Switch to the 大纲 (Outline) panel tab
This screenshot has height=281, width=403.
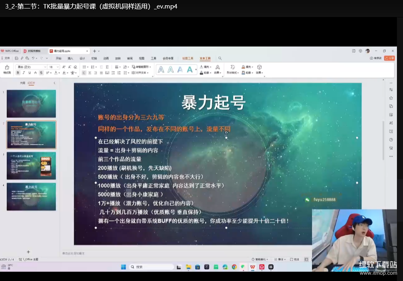click(22, 83)
